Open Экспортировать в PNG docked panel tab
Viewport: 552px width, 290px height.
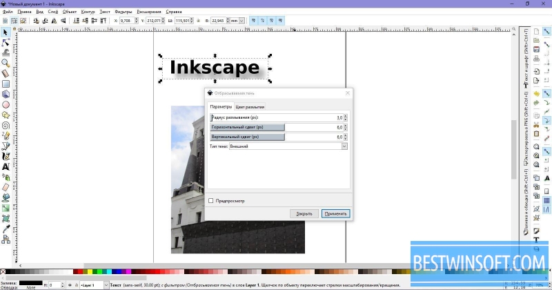[526, 128]
